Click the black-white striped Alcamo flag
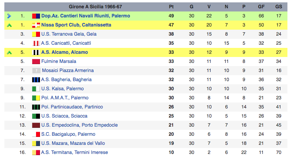This screenshot has height=167, width=291. pyautogui.click(x=36, y=52)
